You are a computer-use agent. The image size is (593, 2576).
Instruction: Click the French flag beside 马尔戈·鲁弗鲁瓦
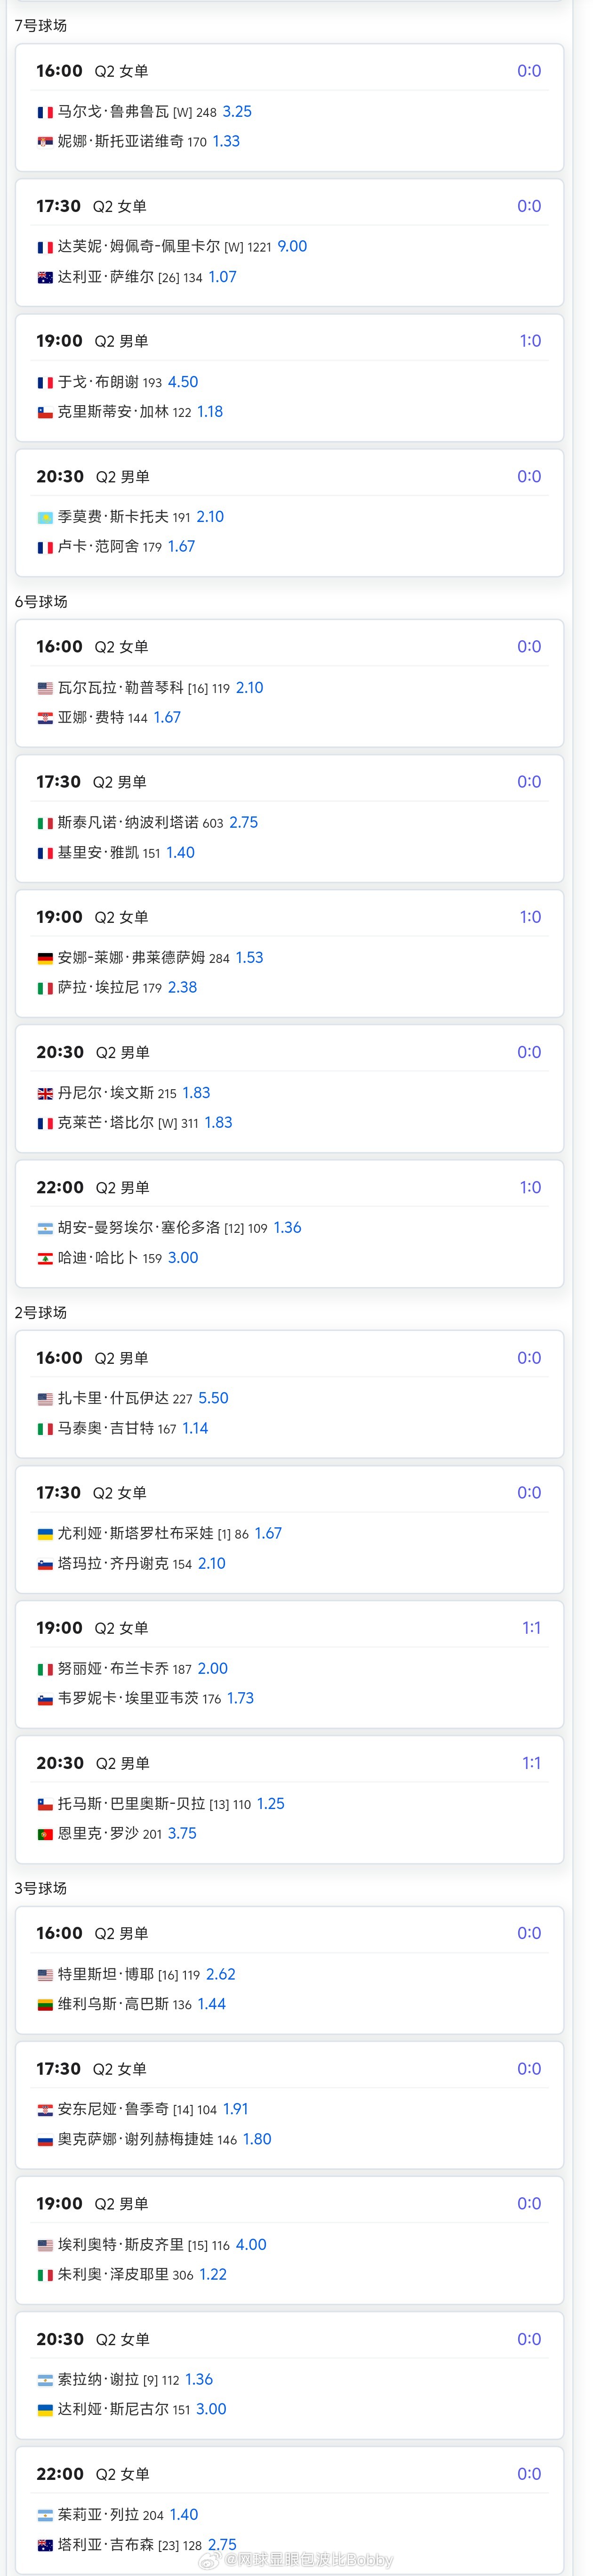[x=45, y=112]
